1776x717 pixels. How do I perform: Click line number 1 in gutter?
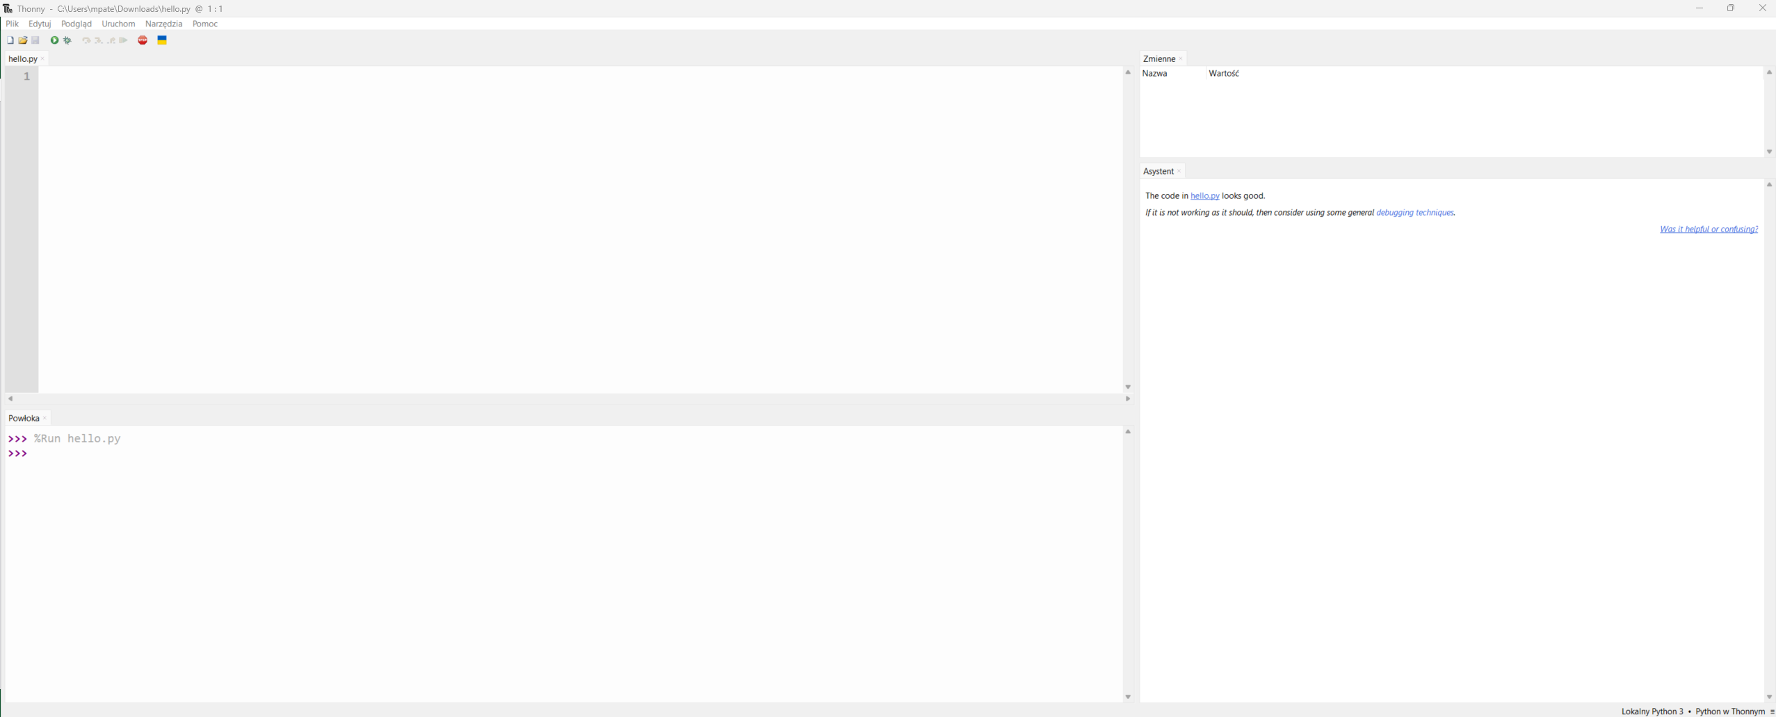26,76
